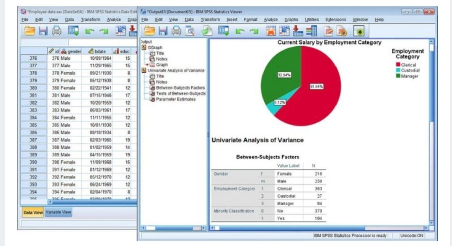Go to Case icon in Data Editor toolbar
Screen dimensions: 452x246
[x=120, y=31]
